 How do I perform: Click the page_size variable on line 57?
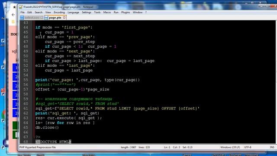coord(98,89)
